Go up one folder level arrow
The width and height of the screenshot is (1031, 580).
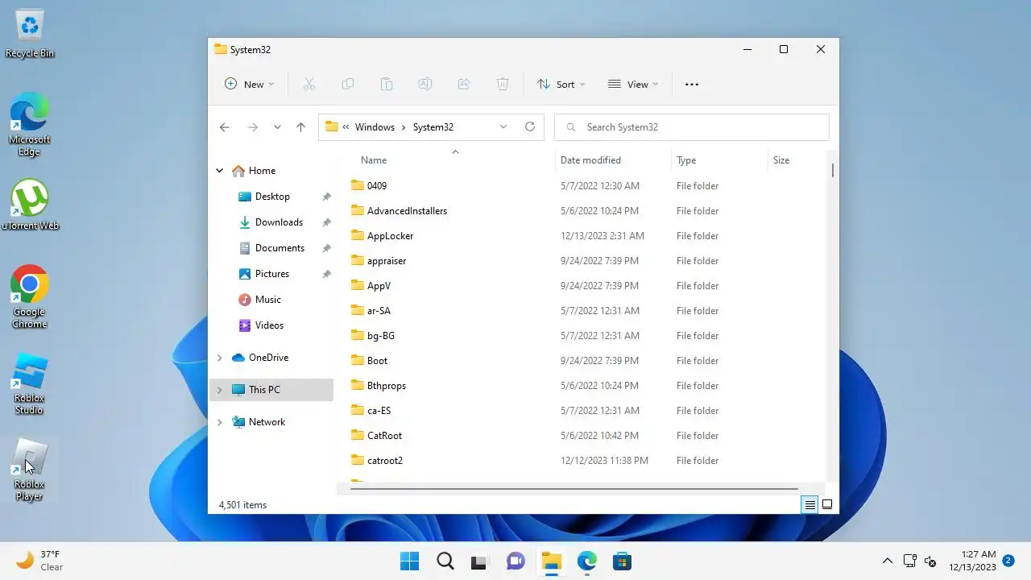pyautogui.click(x=300, y=127)
